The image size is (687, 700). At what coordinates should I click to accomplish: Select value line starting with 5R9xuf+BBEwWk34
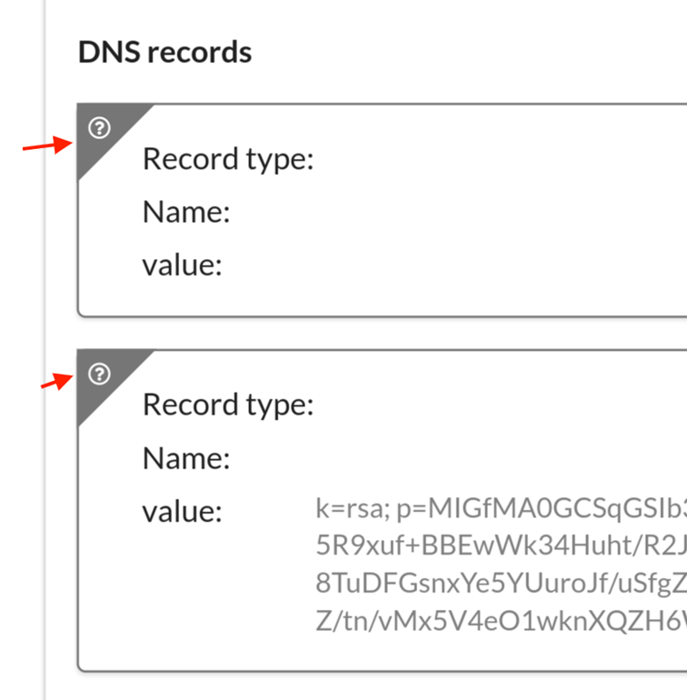click(x=502, y=545)
